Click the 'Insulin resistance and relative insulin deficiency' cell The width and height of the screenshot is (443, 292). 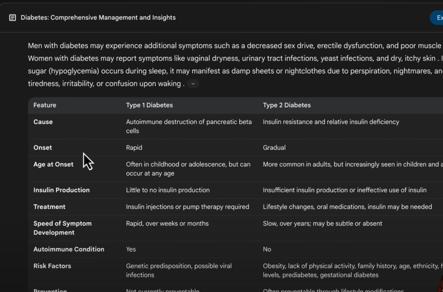[x=331, y=122]
